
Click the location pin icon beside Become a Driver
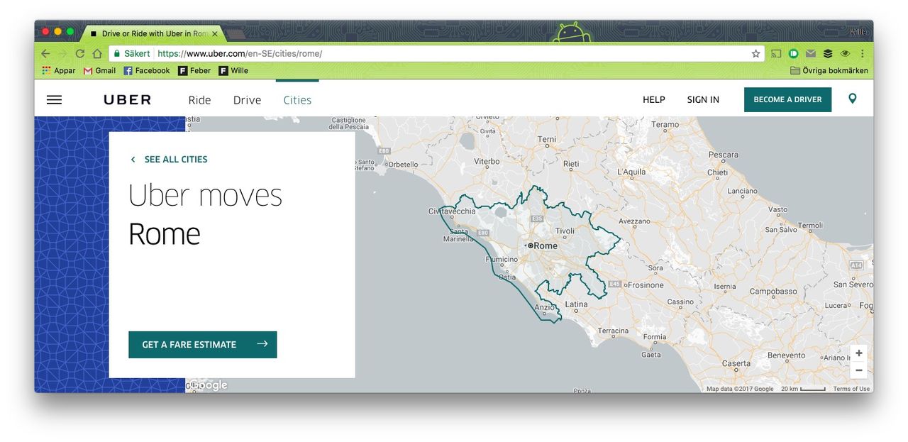pyautogui.click(x=852, y=99)
